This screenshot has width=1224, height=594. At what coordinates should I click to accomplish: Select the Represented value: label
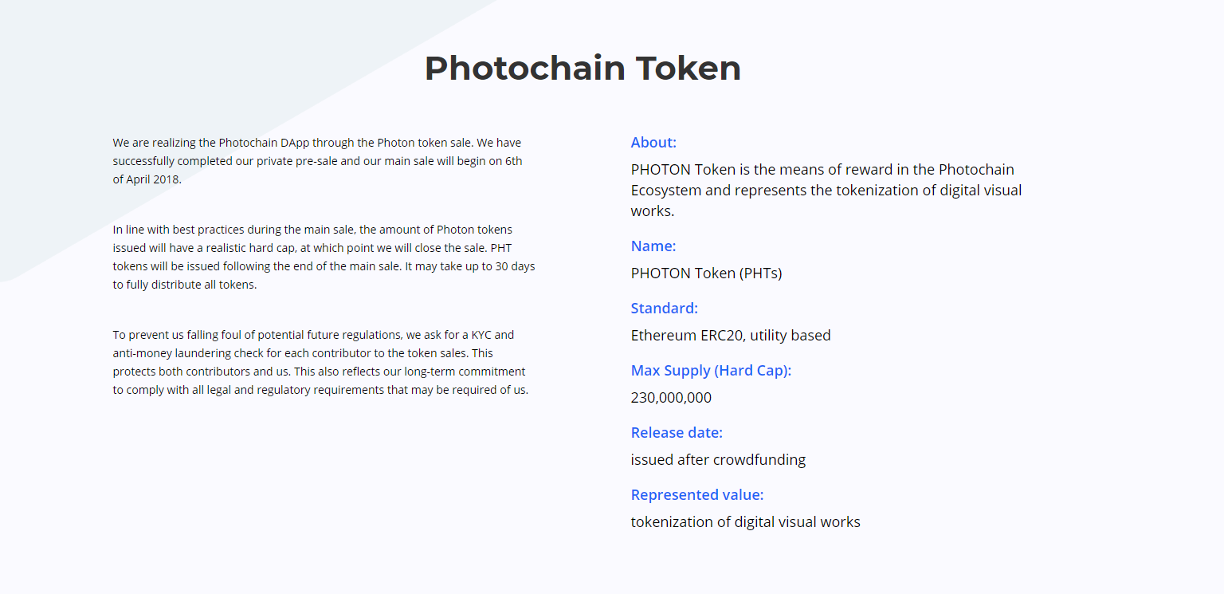click(696, 495)
